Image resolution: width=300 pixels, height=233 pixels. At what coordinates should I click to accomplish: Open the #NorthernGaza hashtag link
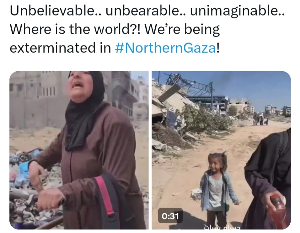[166, 48]
